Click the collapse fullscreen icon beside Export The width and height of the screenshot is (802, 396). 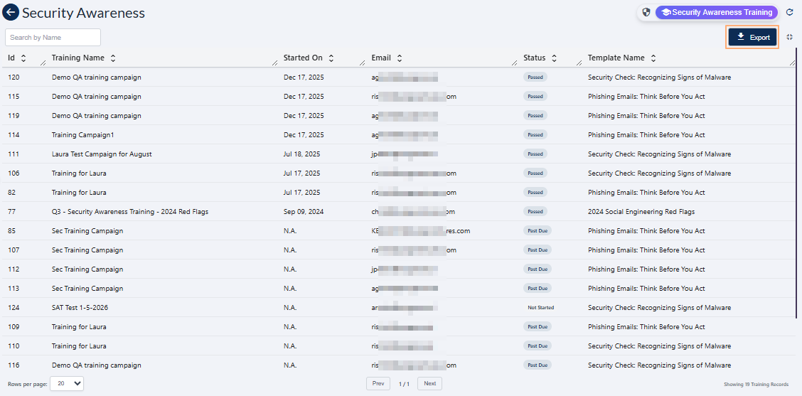789,37
